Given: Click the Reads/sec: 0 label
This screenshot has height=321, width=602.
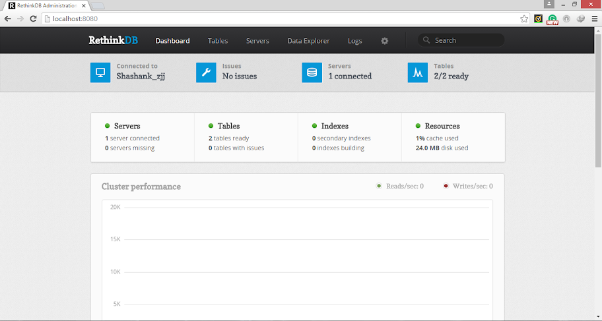Looking at the screenshot, I should coord(405,186).
